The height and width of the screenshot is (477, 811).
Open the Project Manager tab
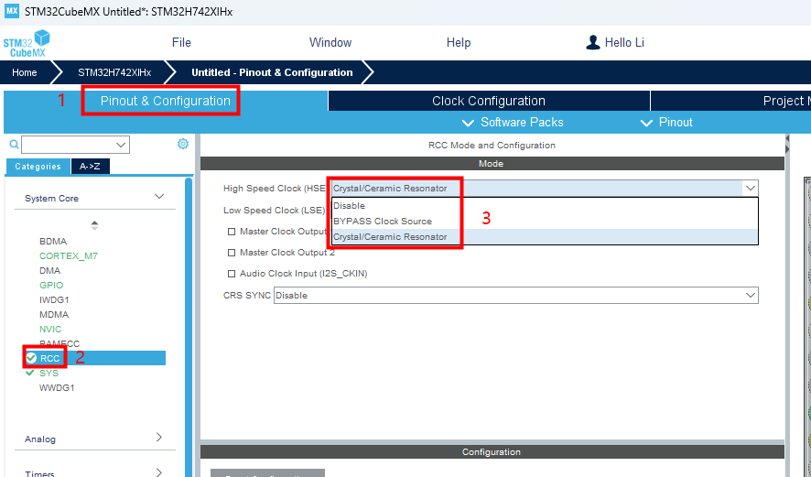coord(730,101)
